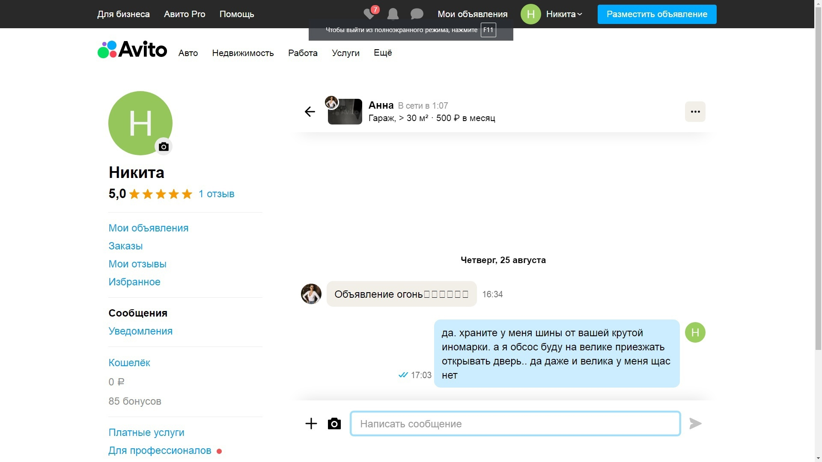Screen dimensions: 822x462
Task: Click the page vertical scrollbar
Action: coord(818,231)
